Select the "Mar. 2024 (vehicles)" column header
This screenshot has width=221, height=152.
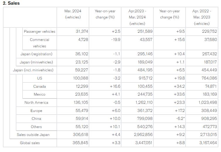73,14
